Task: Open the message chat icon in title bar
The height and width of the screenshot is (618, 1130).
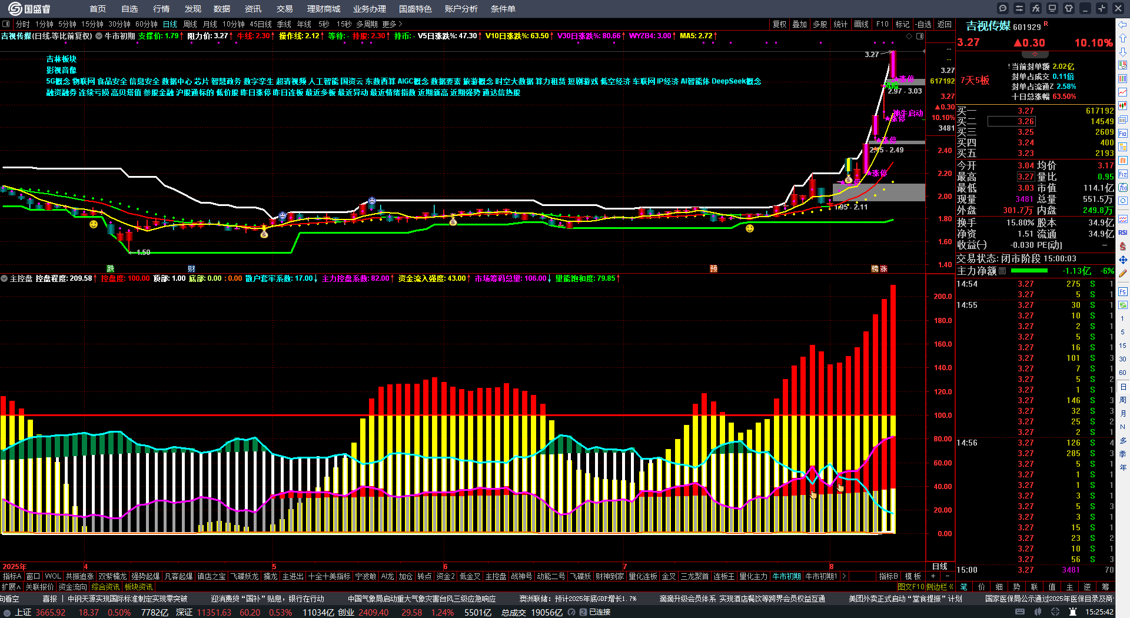Action: (1003, 8)
